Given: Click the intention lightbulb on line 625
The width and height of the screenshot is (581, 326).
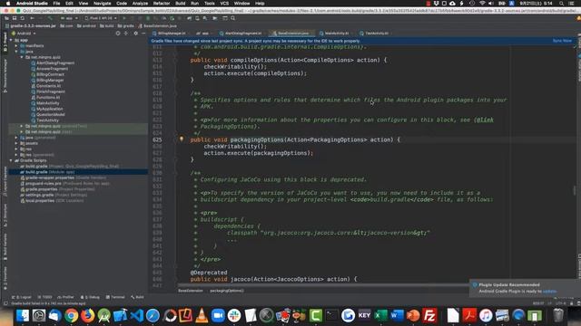Looking at the screenshot, I should click(182, 139).
